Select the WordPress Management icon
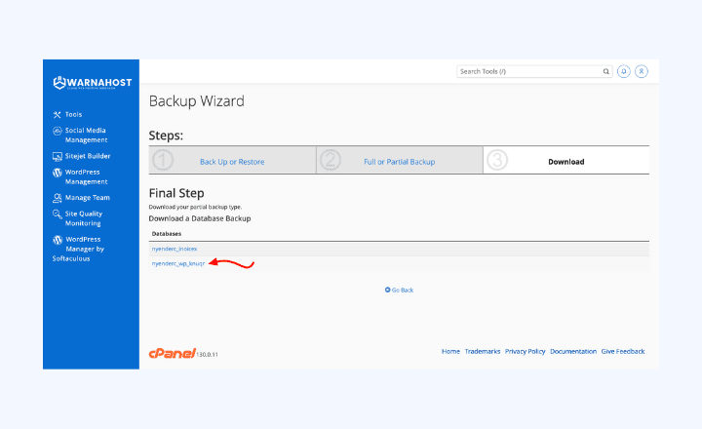702x429 pixels. (x=57, y=173)
